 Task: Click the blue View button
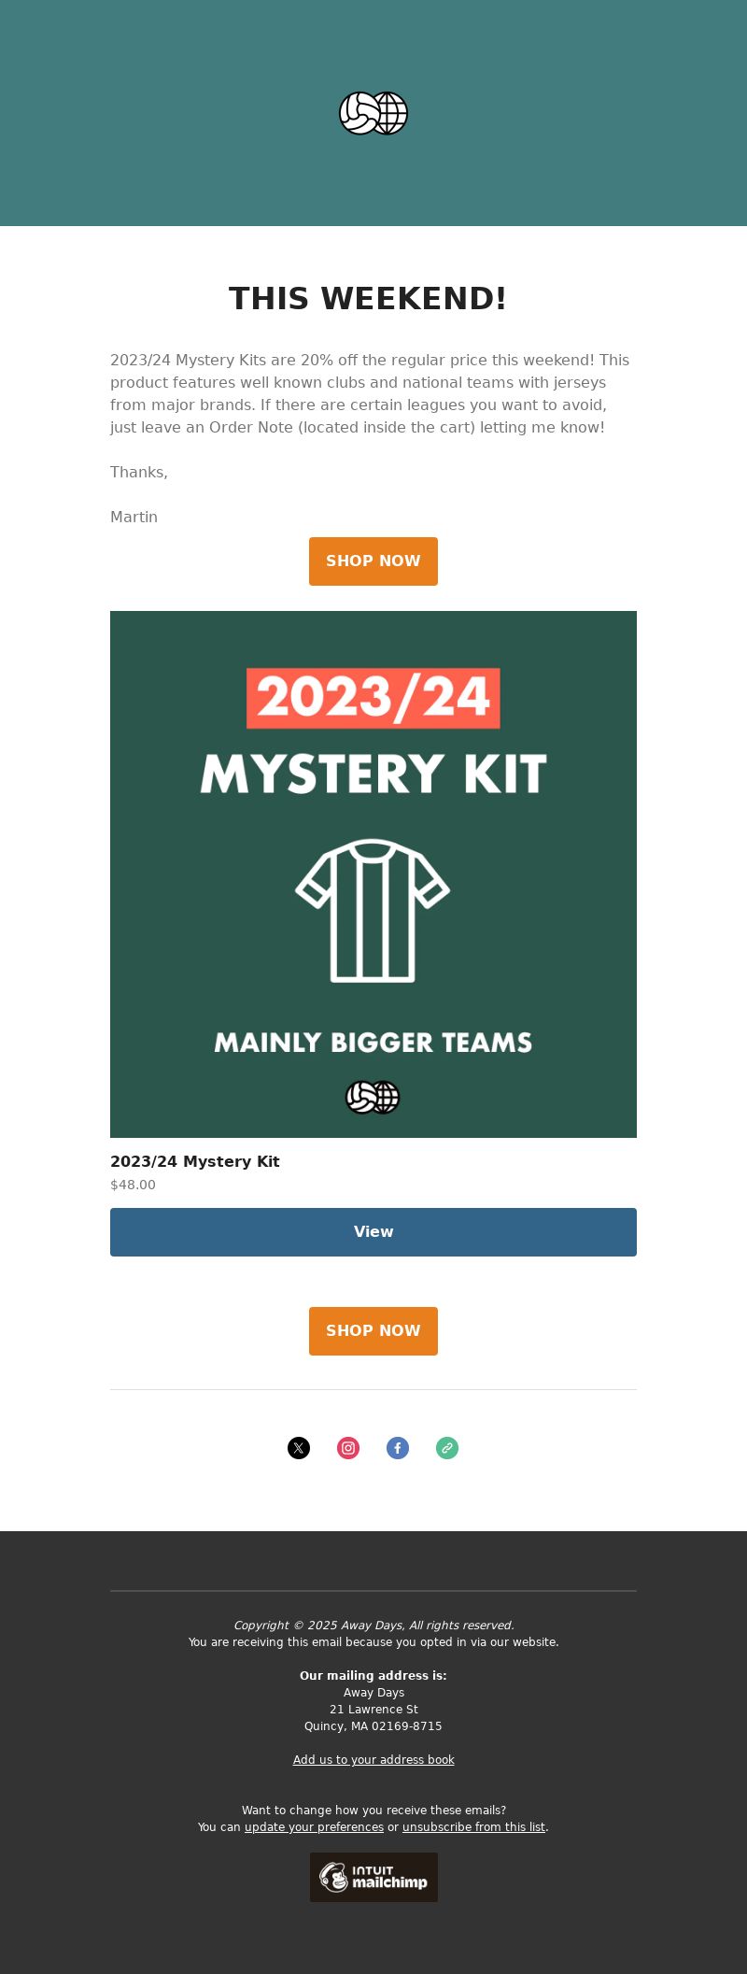373,1232
